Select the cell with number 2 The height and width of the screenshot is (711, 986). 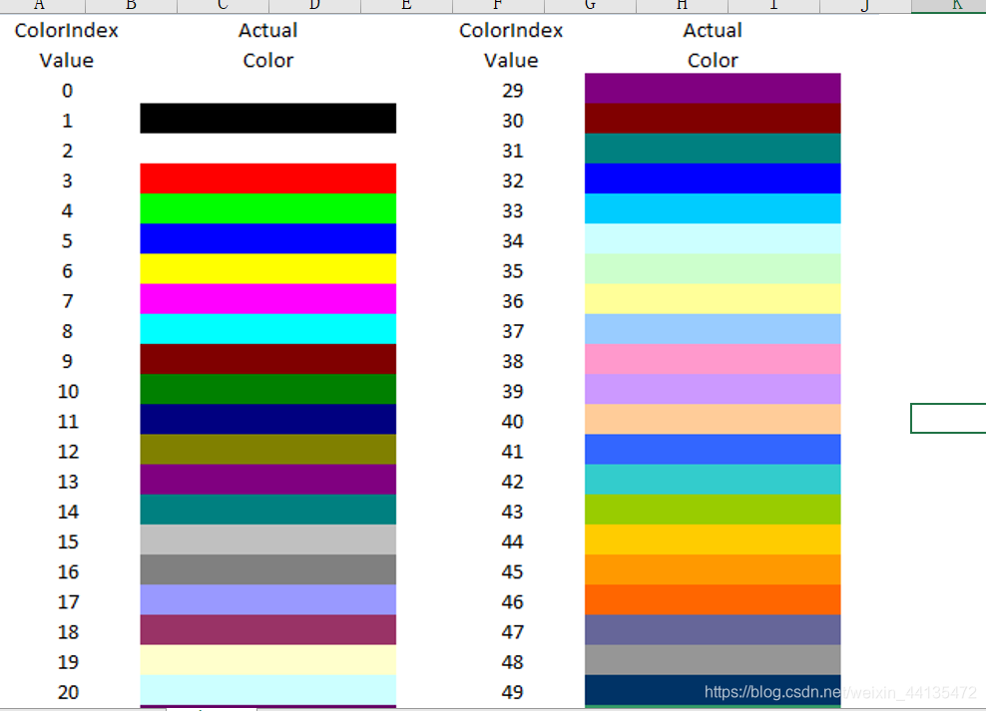[67, 151]
